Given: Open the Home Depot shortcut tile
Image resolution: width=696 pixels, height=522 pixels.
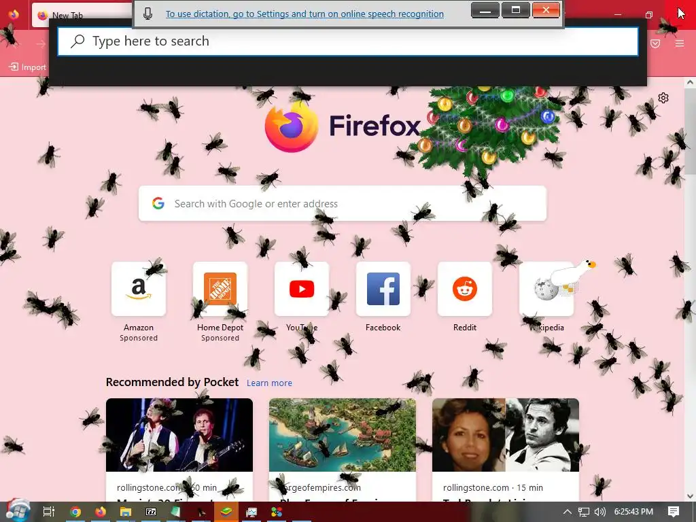Looking at the screenshot, I should click(220, 289).
